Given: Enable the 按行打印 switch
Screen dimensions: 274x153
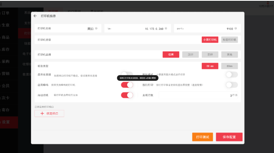Looking at the screenshot, I should (x=232, y=85).
